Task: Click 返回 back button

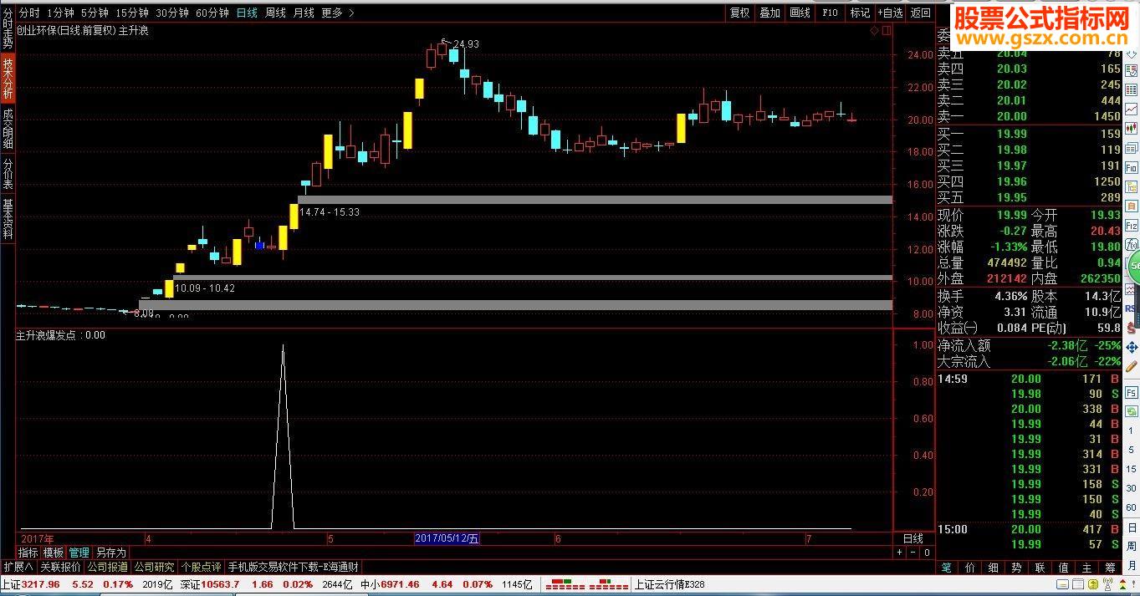Action: tap(920, 13)
